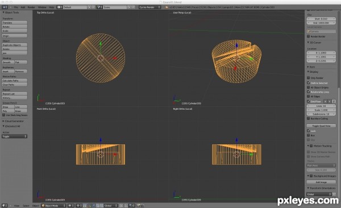Disable the Outline Selected checkbox
Viewport: 341px width, 208px height.
[x=309, y=82]
